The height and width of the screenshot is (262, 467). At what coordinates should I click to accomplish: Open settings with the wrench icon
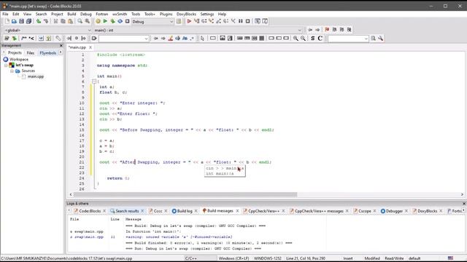pyautogui.click(x=381, y=39)
